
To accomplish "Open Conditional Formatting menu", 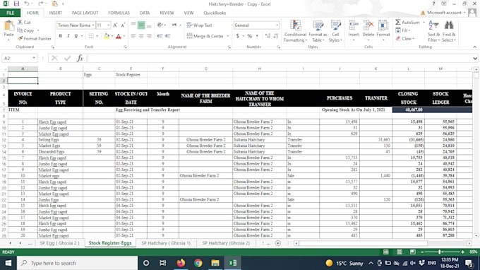I will pos(295,31).
